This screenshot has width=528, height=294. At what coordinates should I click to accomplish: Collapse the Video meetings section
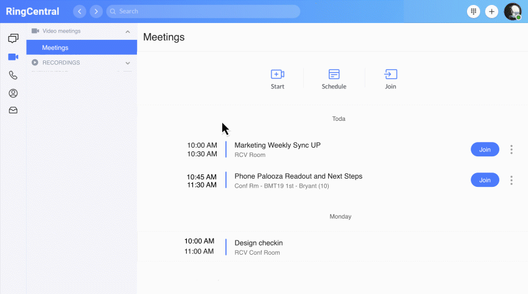128,31
